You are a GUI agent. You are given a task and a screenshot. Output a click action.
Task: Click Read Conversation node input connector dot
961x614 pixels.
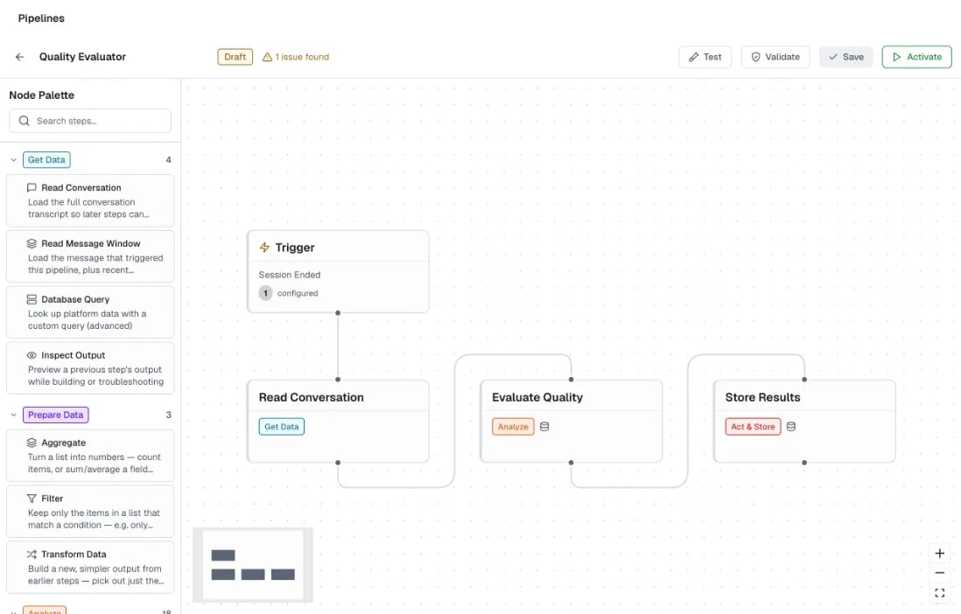click(338, 380)
